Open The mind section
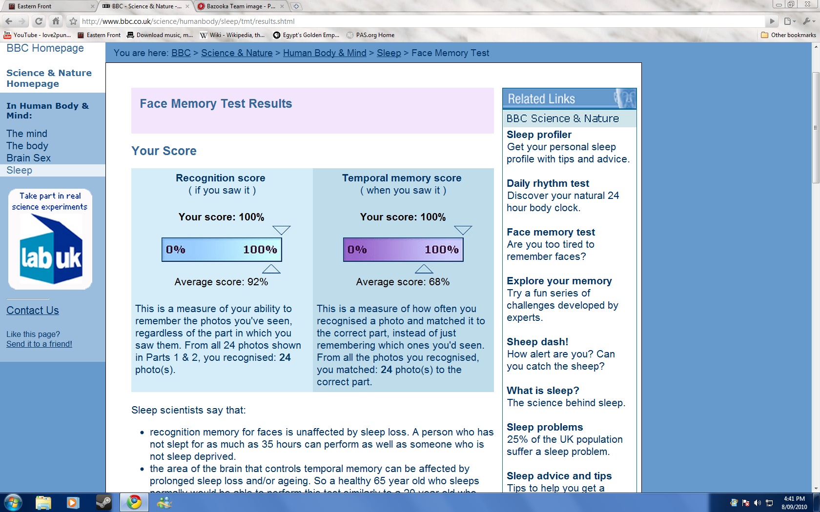This screenshot has height=512, width=820. click(x=27, y=134)
